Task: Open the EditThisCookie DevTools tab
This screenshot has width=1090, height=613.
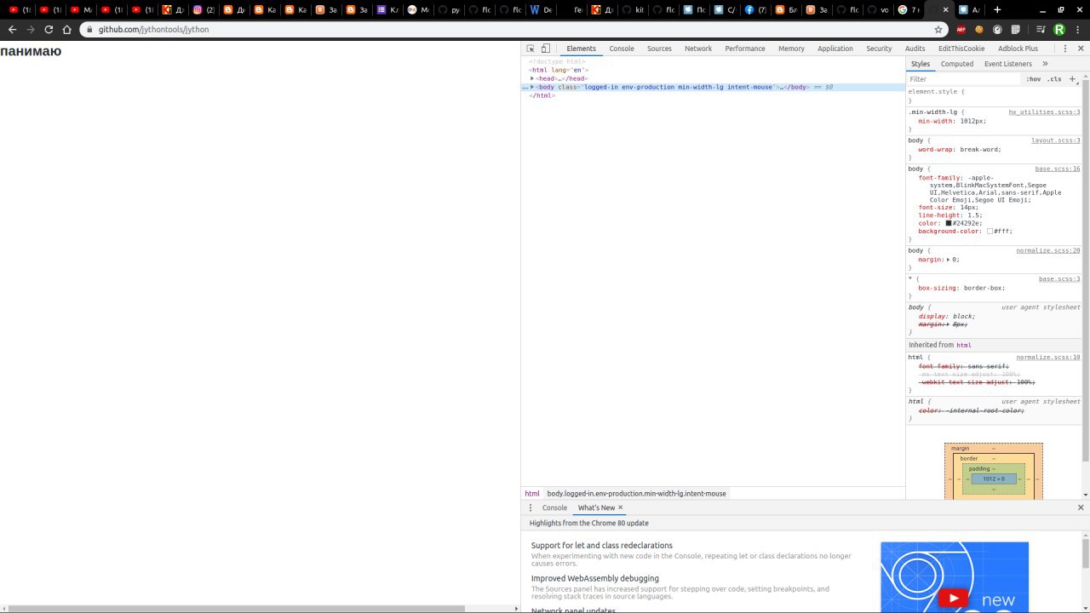Action: click(x=961, y=49)
